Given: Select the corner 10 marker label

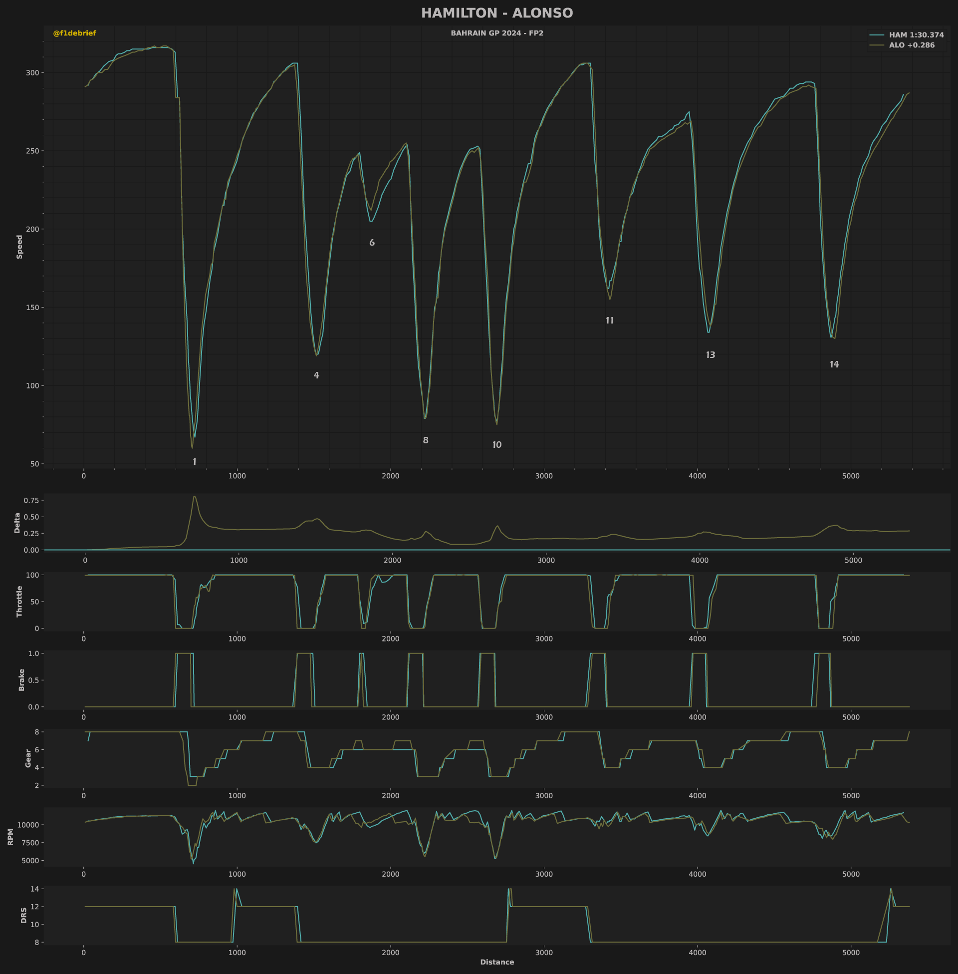Looking at the screenshot, I should [x=496, y=445].
